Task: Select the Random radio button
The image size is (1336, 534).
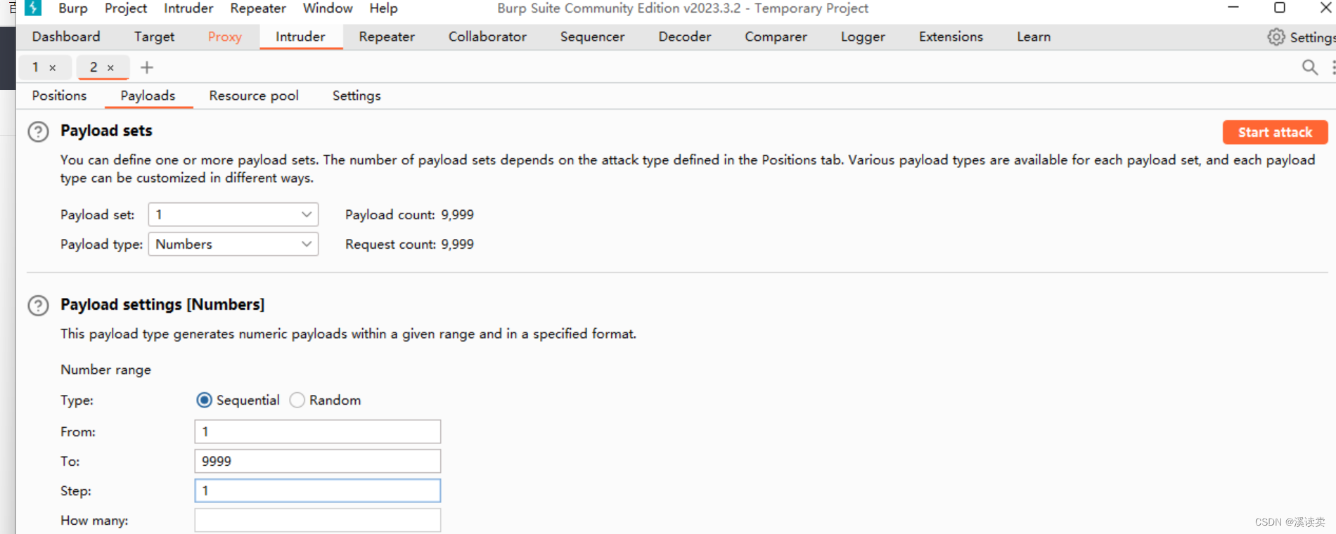Action: 297,400
